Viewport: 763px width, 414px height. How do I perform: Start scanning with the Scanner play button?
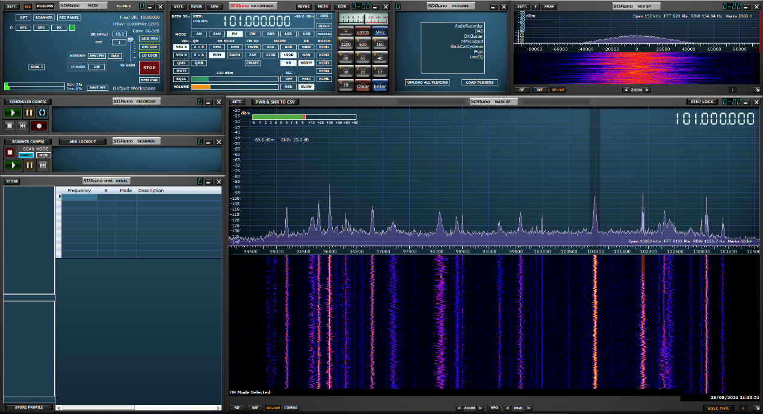tap(12, 165)
